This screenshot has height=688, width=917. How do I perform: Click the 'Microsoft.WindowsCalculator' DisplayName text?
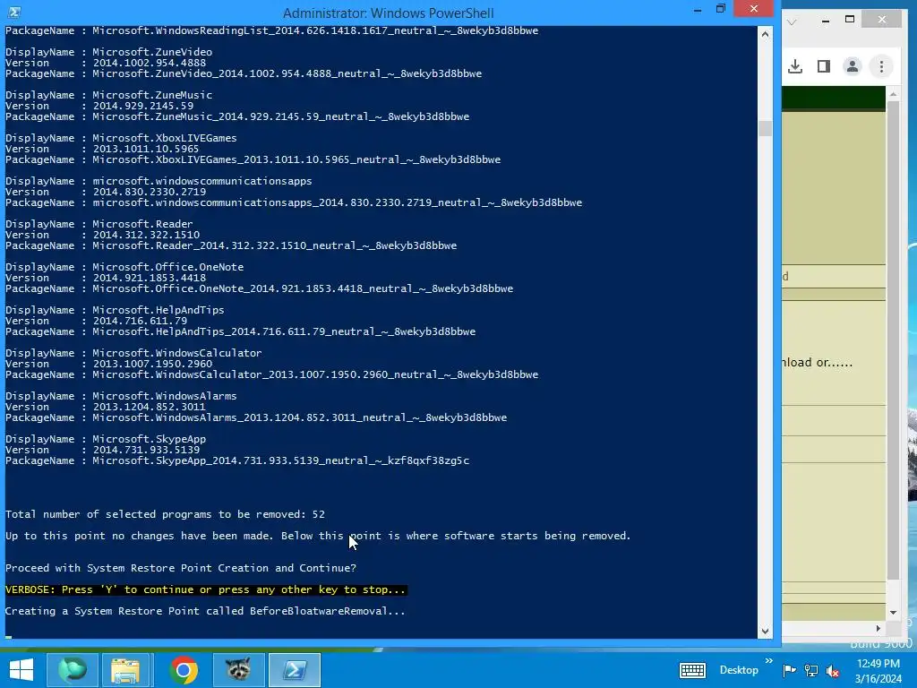pos(177,353)
